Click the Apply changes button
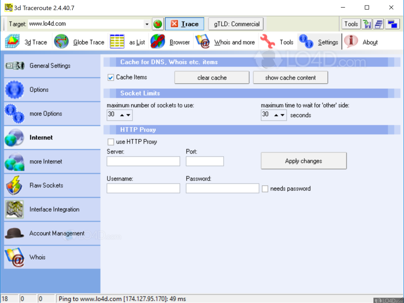Screen dimensions: 404x303 (304, 161)
